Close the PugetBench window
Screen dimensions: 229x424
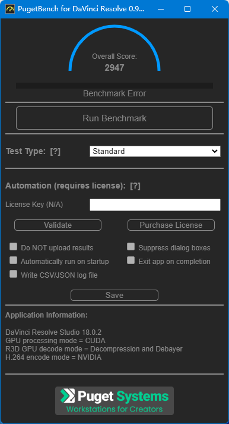tap(215, 9)
